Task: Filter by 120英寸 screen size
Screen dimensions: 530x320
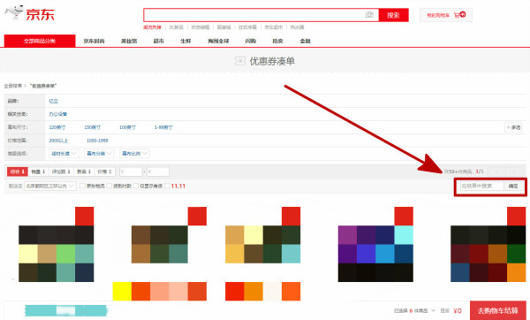Action: [57, 127]
